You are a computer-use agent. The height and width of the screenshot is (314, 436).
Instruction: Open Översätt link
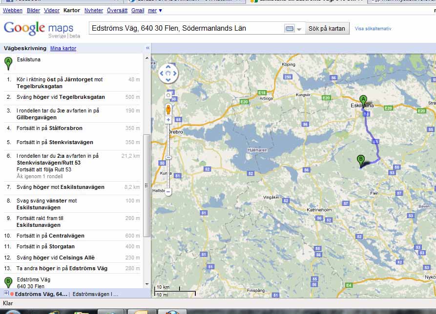point(117,11)
